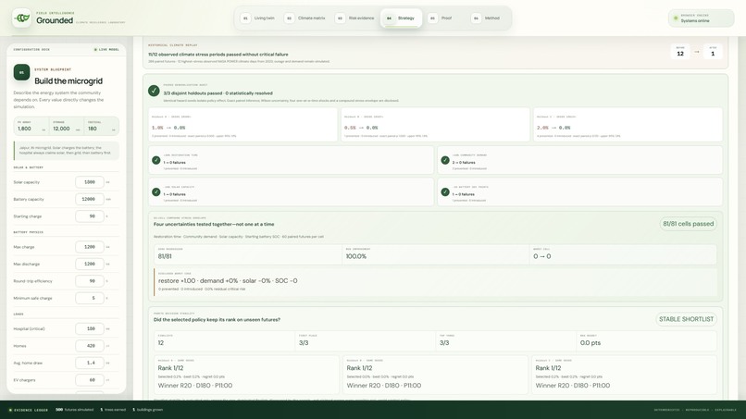Click the Battery Physics section label

click(x=28, y=232)
